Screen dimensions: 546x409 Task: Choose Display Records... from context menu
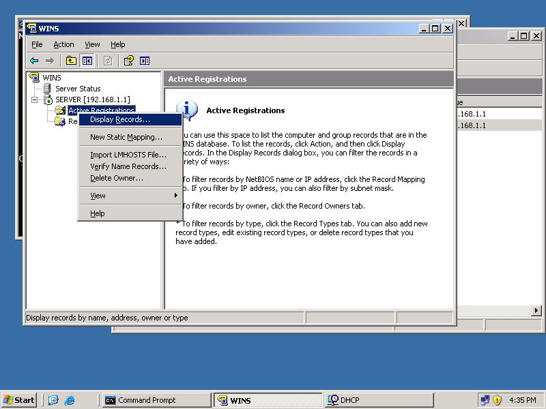[130, 119]
